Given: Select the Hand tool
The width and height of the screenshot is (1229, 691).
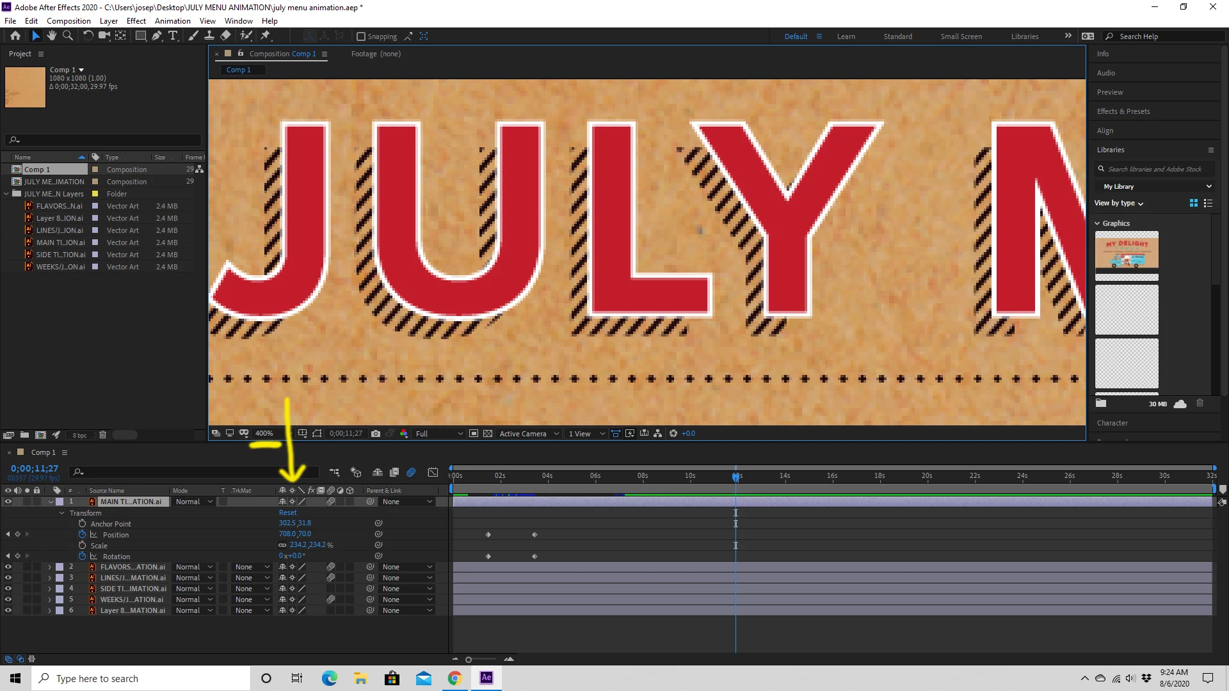Looking at the screenshot, I should 52,36.
